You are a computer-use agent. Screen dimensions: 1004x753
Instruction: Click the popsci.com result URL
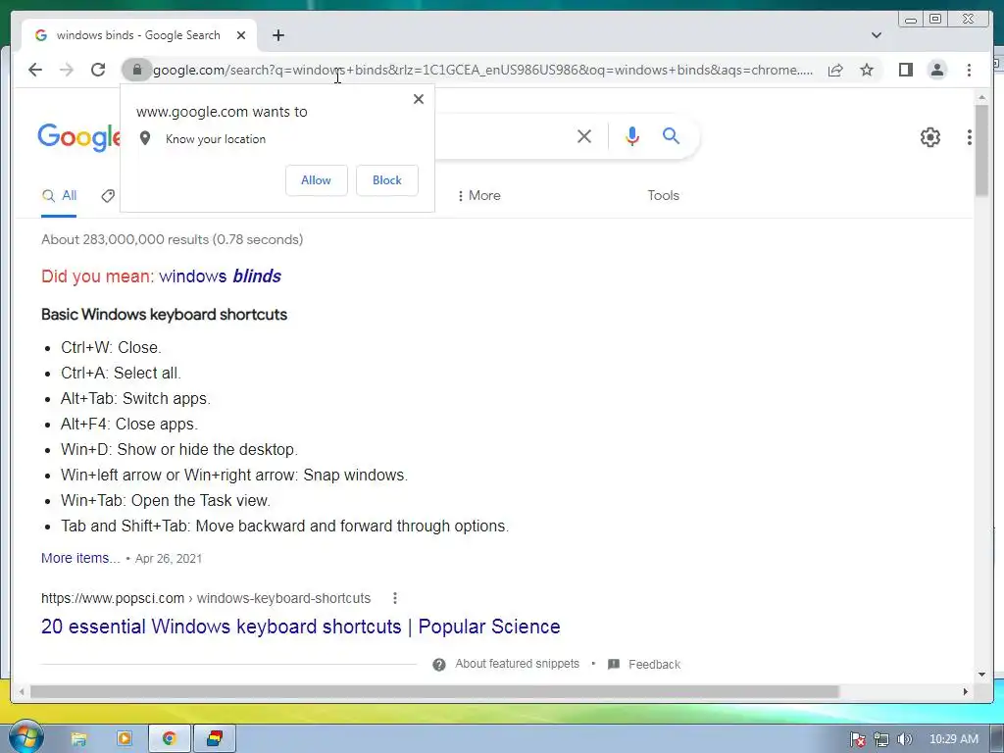click(206, 598)
